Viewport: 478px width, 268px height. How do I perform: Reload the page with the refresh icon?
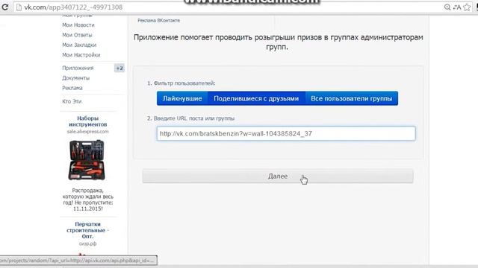coord(5,7)
